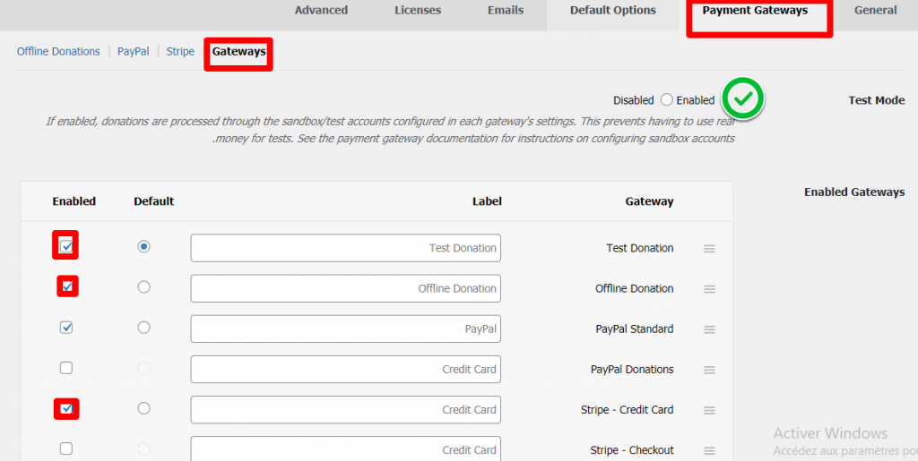Click the PayPal Standard gateway name
The height and width of the screenshot is (461, 918).
click(634, 329)
